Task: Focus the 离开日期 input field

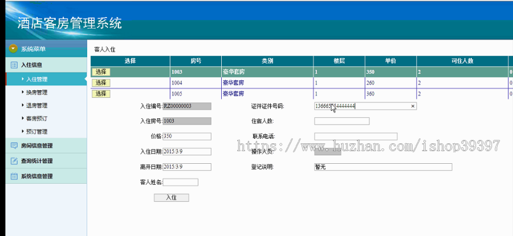Action: 187,167
